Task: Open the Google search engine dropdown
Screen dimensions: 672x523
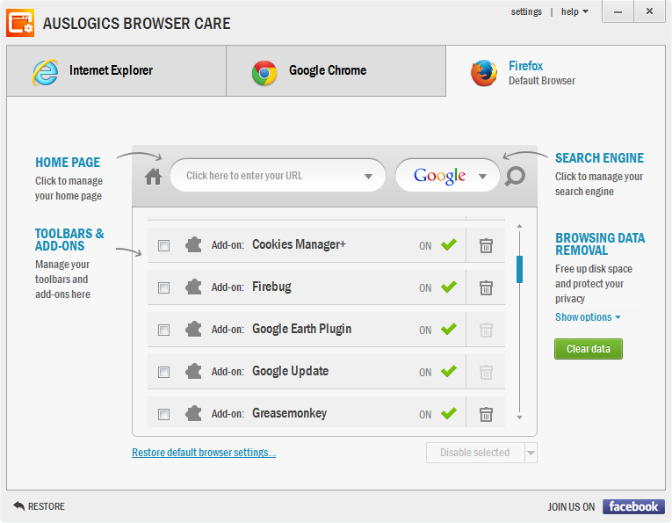Action: pos(482,176)
